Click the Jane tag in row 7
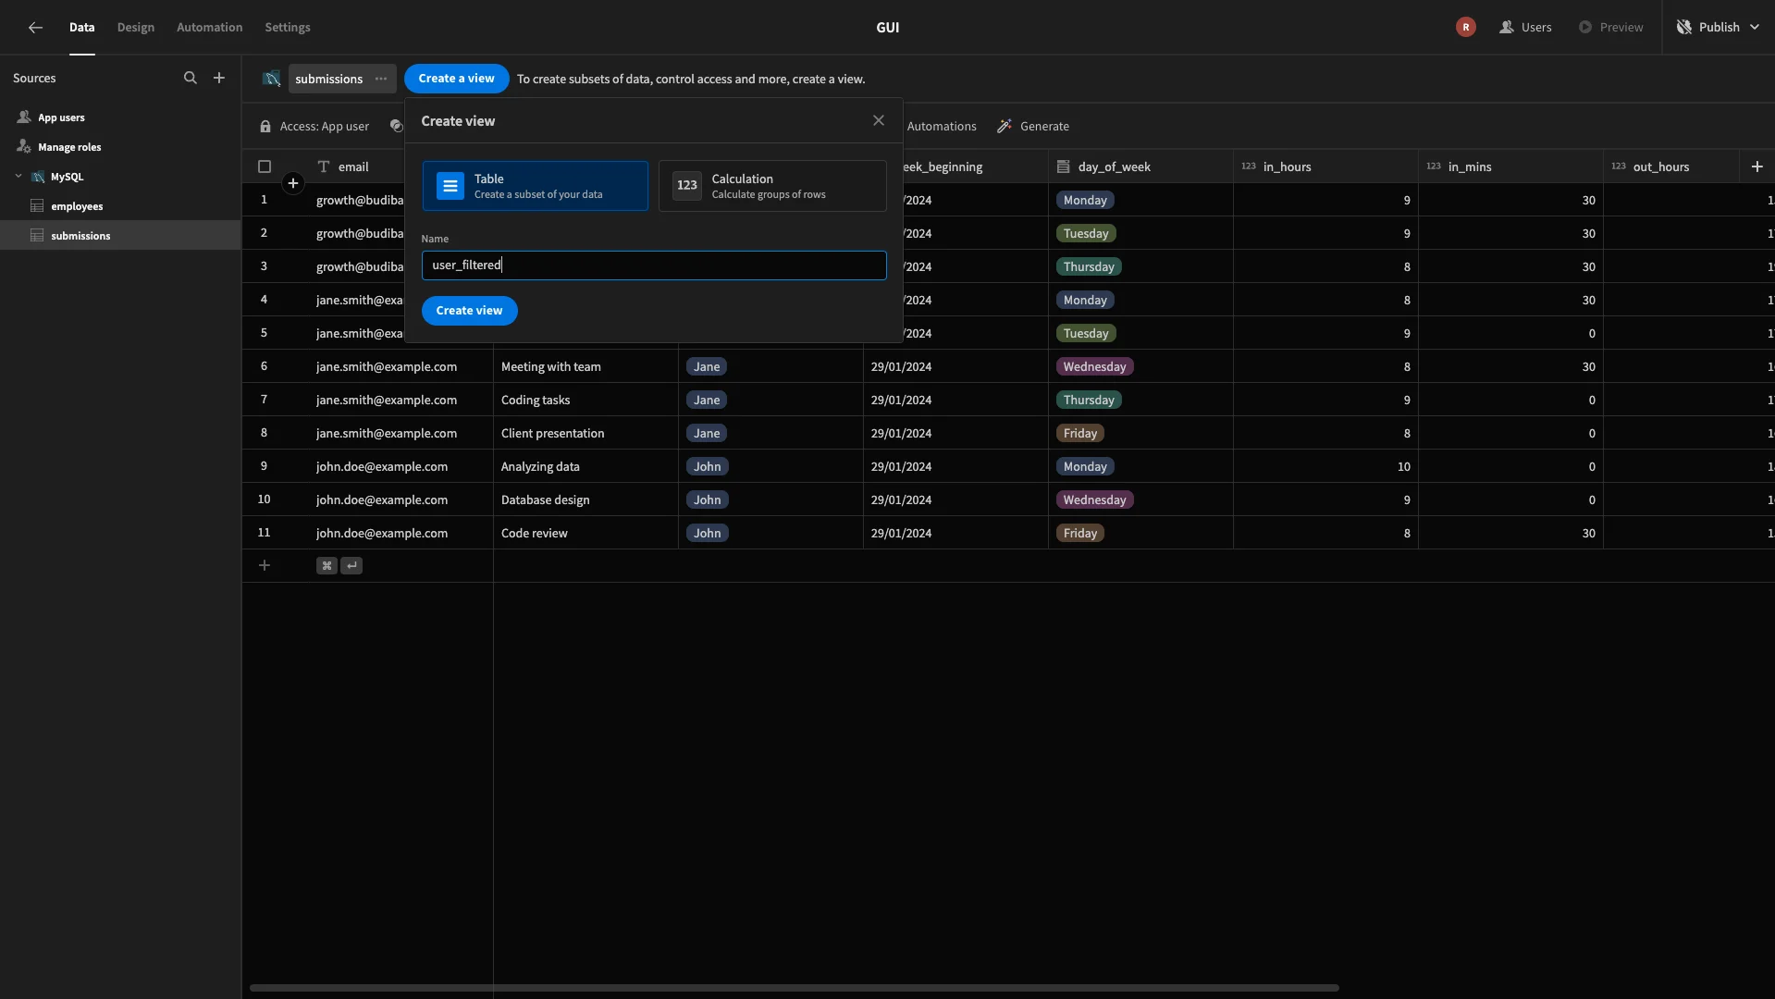 click(707, 401)
